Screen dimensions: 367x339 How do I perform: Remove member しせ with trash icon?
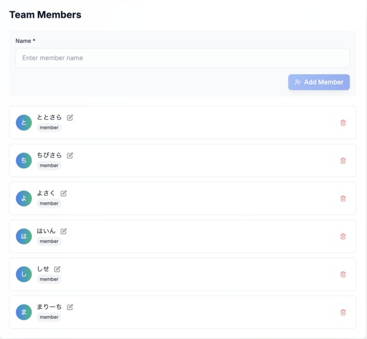coord(343,275)
